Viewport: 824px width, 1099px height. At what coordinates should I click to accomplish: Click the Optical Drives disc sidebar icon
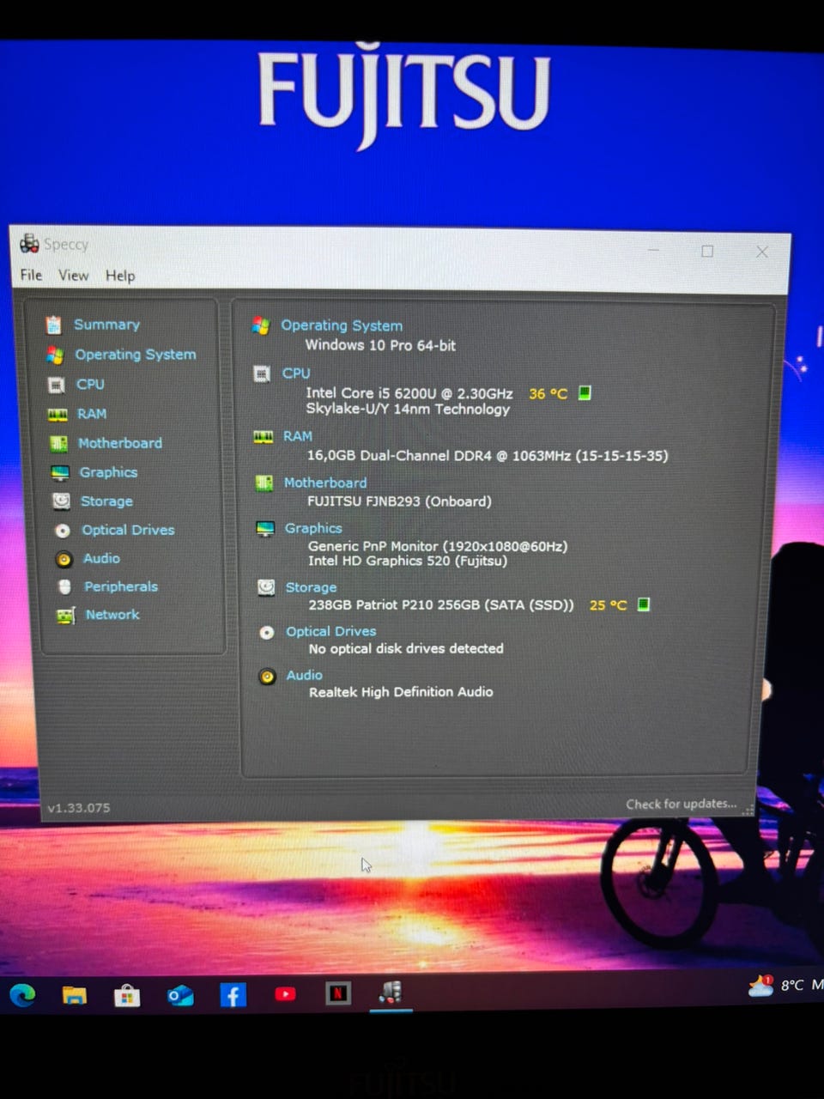click(63, 531)
